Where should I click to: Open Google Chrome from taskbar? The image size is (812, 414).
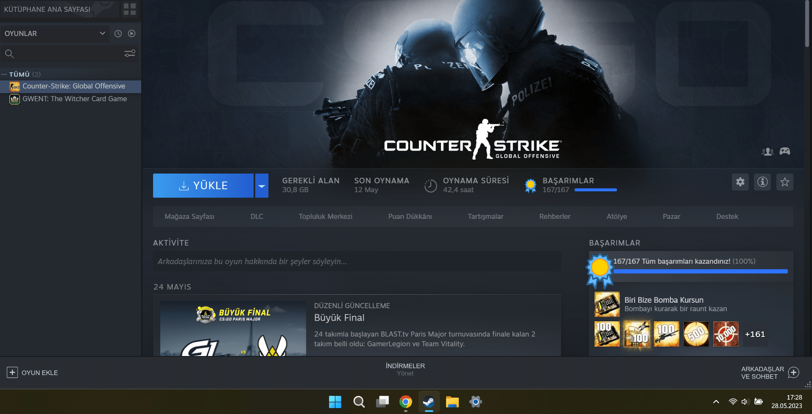(406, 402)
